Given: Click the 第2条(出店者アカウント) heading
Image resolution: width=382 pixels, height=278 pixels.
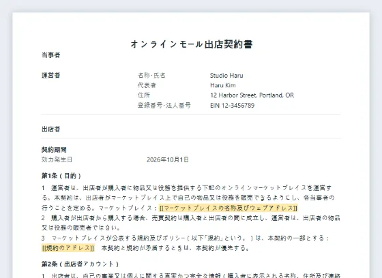Looking at the screenshot, I should 80,264.
